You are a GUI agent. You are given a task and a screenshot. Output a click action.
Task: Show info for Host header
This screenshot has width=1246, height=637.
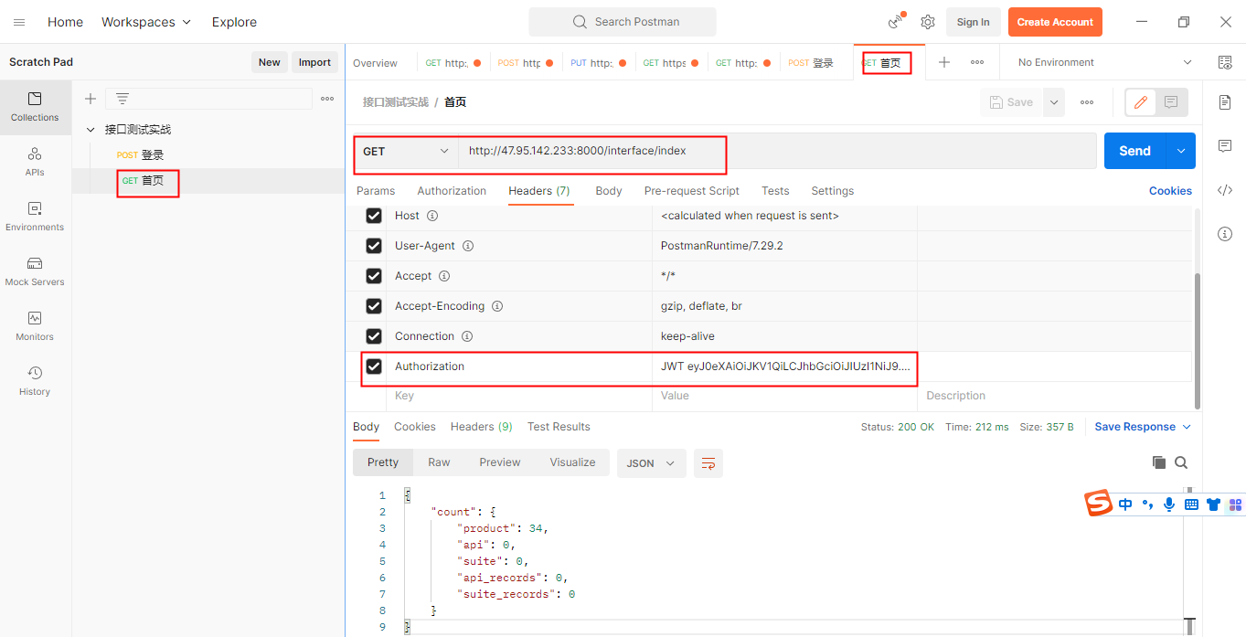click(432, 216)
